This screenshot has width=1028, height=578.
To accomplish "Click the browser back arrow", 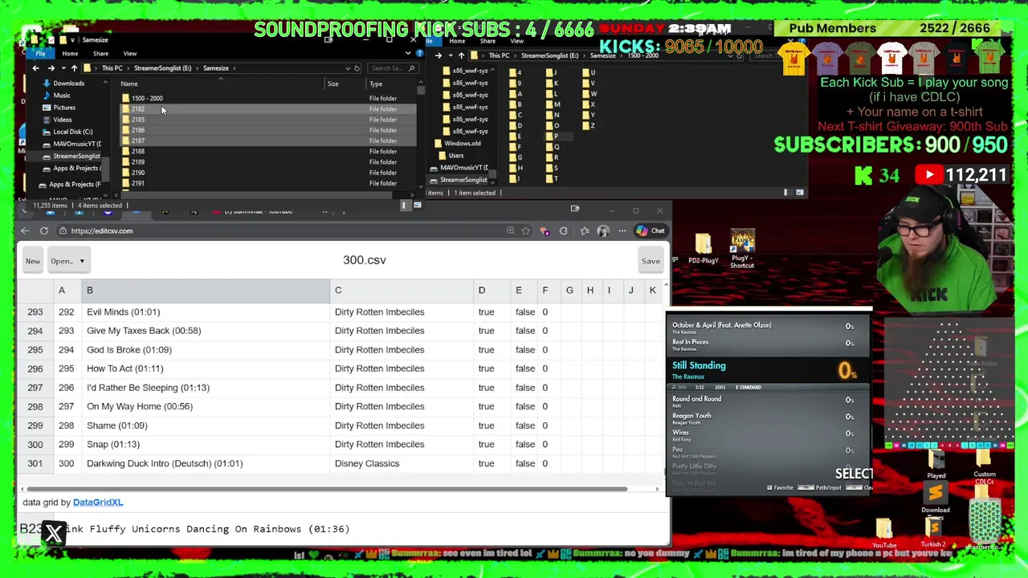I will pos(25,231).
